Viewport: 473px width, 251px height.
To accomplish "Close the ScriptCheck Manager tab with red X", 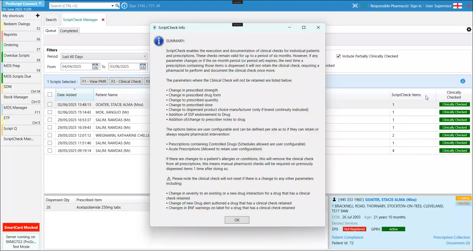I will [x=103, y=20].
